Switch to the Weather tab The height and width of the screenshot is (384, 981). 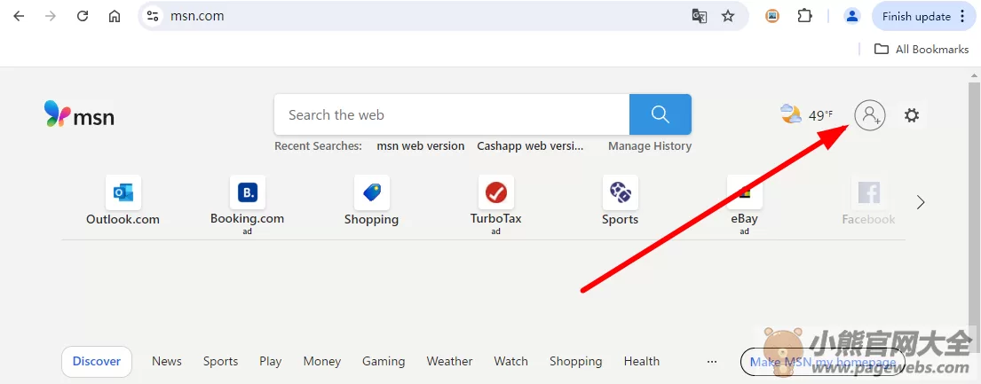pos(449,362)
